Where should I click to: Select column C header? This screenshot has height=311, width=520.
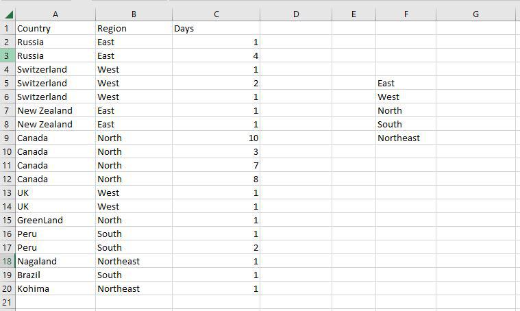216,14
